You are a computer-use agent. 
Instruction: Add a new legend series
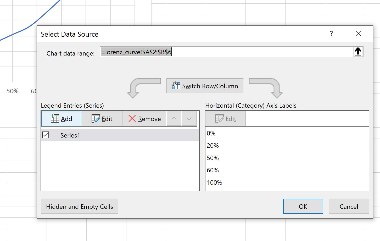[61, 119]
